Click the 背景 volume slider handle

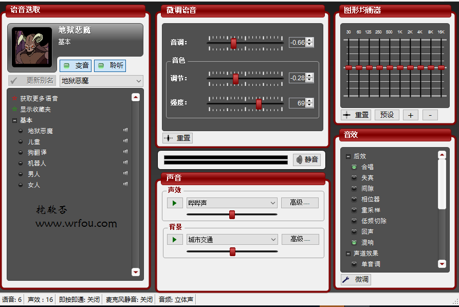(232, 251)
